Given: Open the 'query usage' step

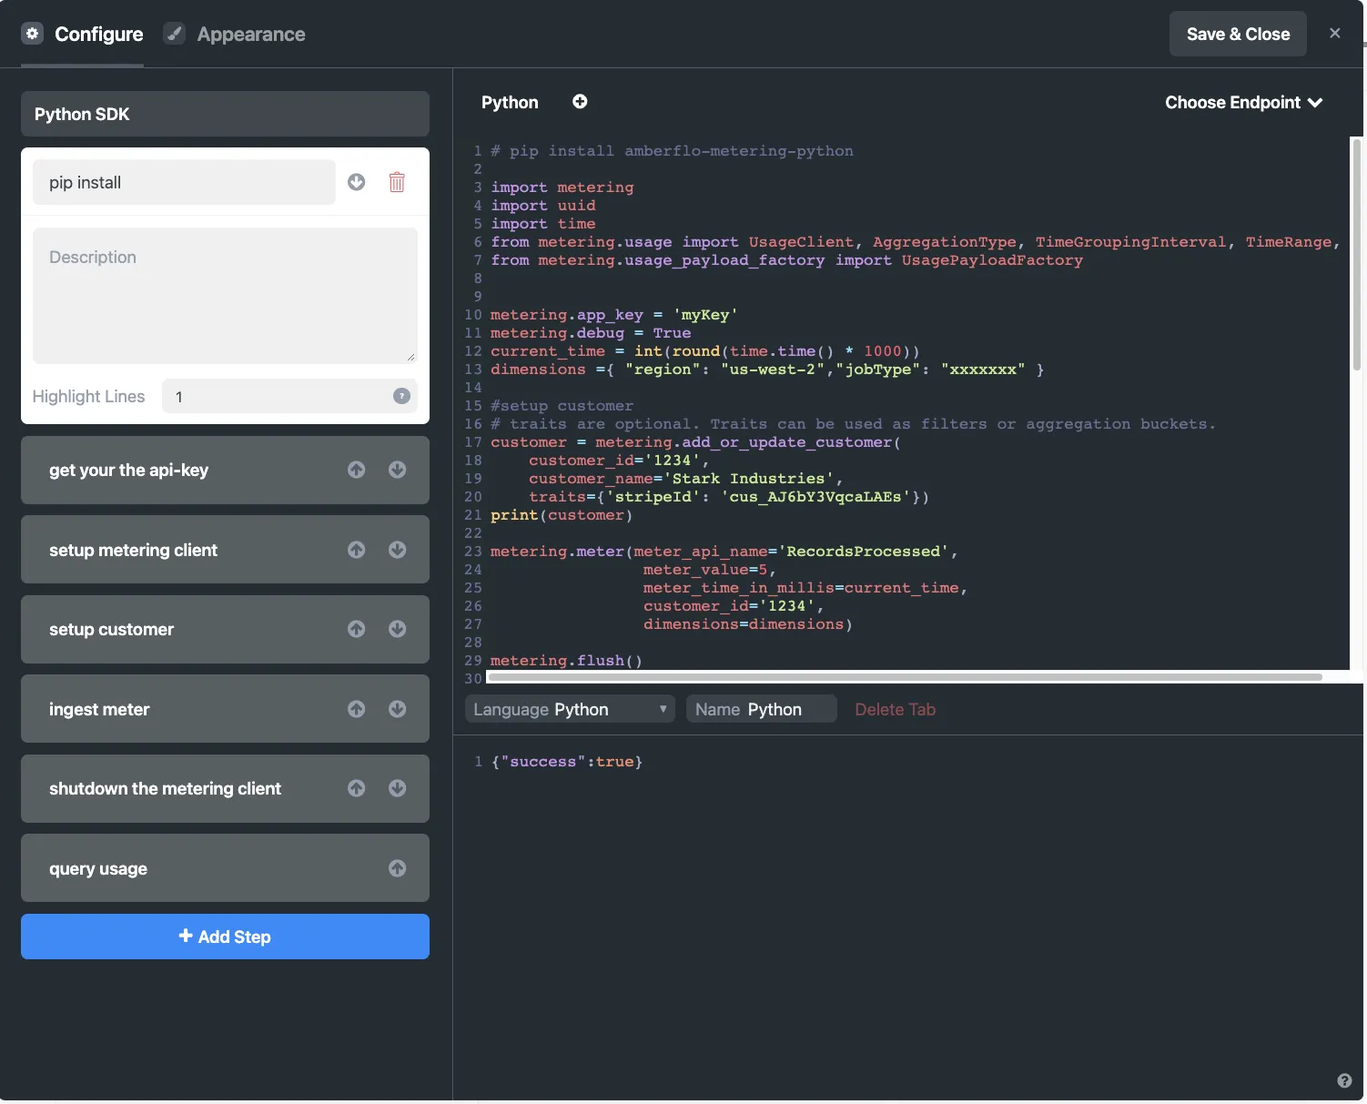Looking at the screenshot, I should (225, 868).
